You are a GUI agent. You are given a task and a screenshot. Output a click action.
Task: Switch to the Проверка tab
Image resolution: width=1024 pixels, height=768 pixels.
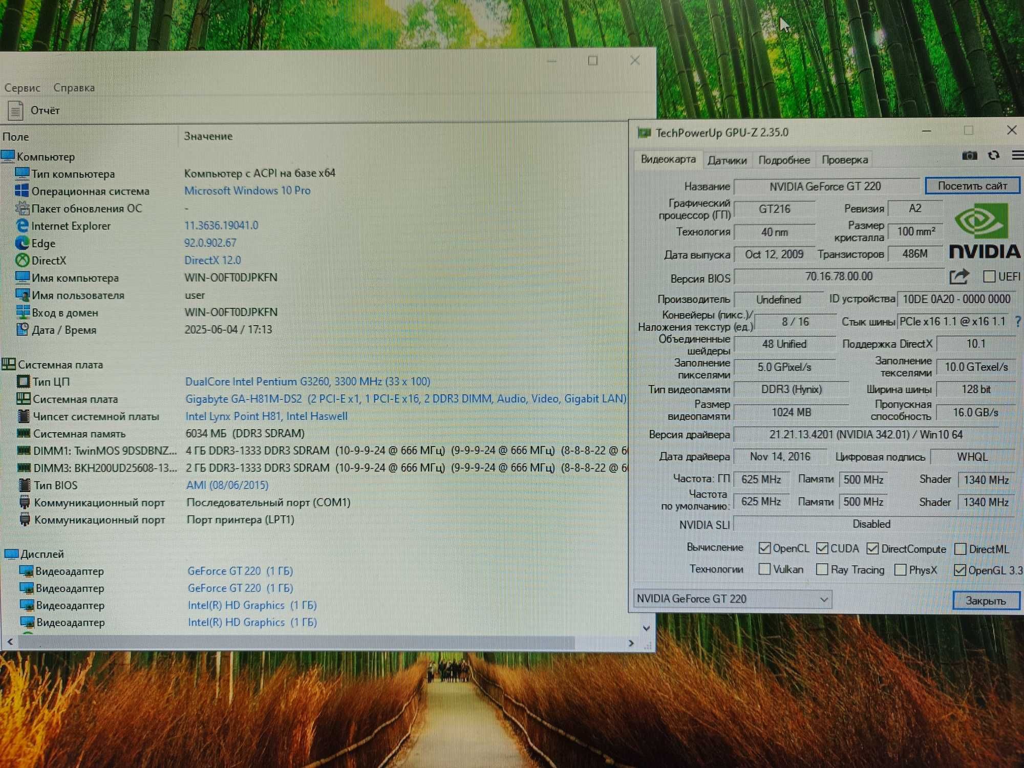(845, 160)
